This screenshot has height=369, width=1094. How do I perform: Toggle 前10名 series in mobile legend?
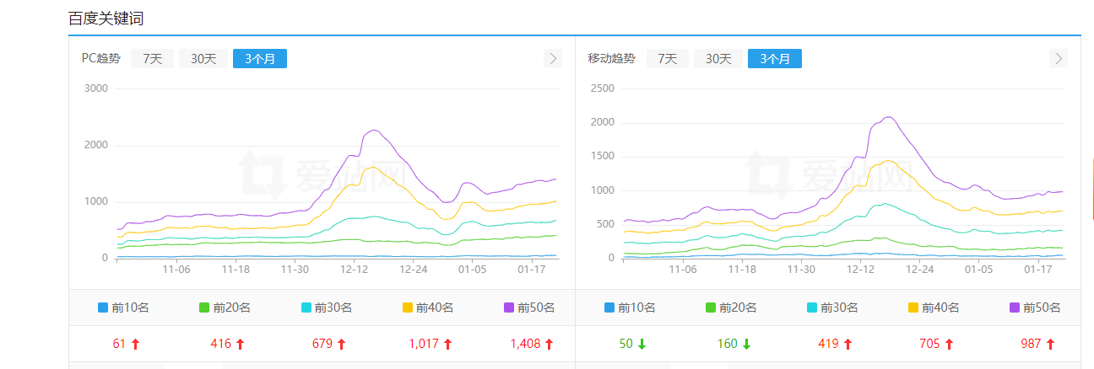630,307
